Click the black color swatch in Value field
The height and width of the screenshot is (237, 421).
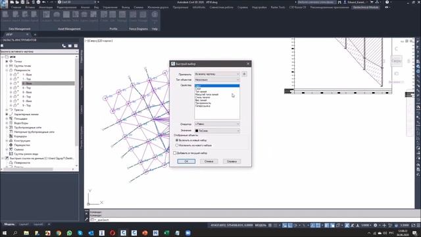pos(197,131)
